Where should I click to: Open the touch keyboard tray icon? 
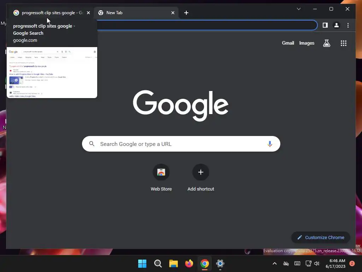[297, 263]
